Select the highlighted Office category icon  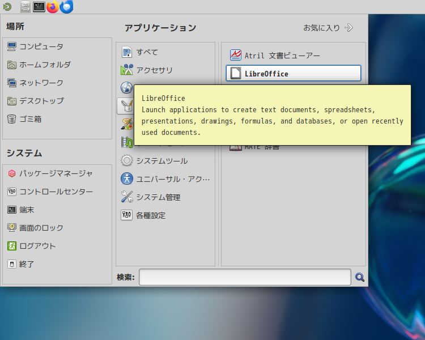point(126,106)
